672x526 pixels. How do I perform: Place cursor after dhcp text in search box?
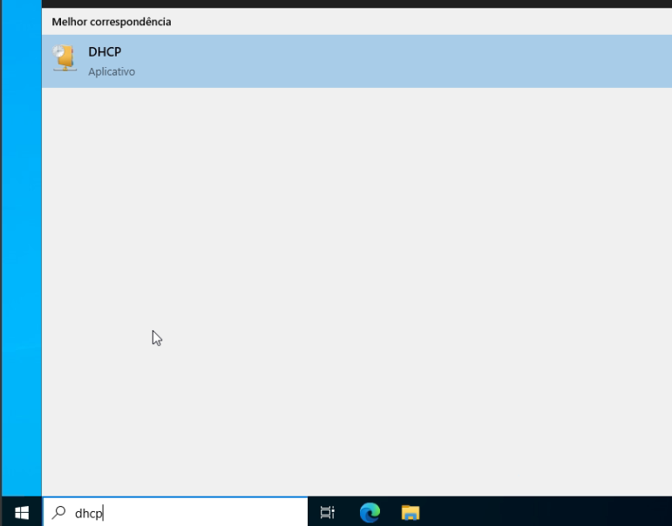(x=104, y=513)
